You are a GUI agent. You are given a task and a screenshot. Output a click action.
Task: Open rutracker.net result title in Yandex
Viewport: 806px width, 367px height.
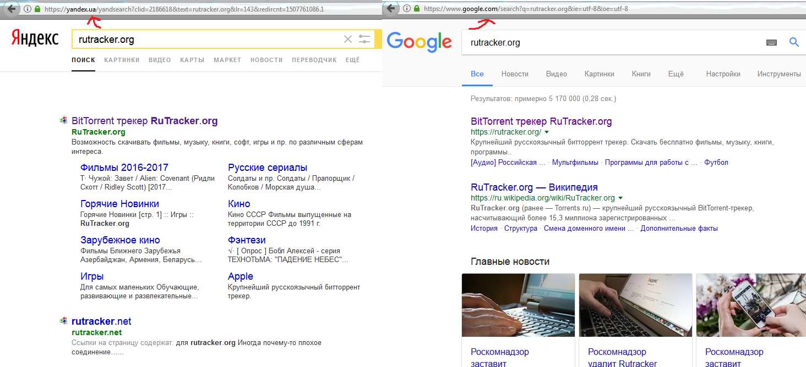pyautogui.click(x=101, y=321)
